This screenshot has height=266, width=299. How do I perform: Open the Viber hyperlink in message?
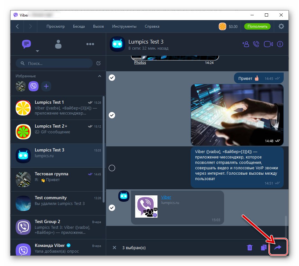pos(166,197)
